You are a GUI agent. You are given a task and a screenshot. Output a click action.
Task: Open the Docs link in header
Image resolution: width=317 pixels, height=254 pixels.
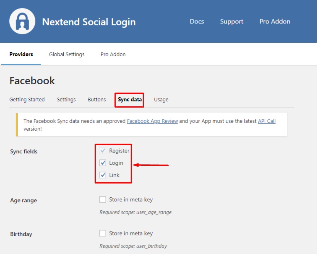pyautogui.click(x=197, y=21)
